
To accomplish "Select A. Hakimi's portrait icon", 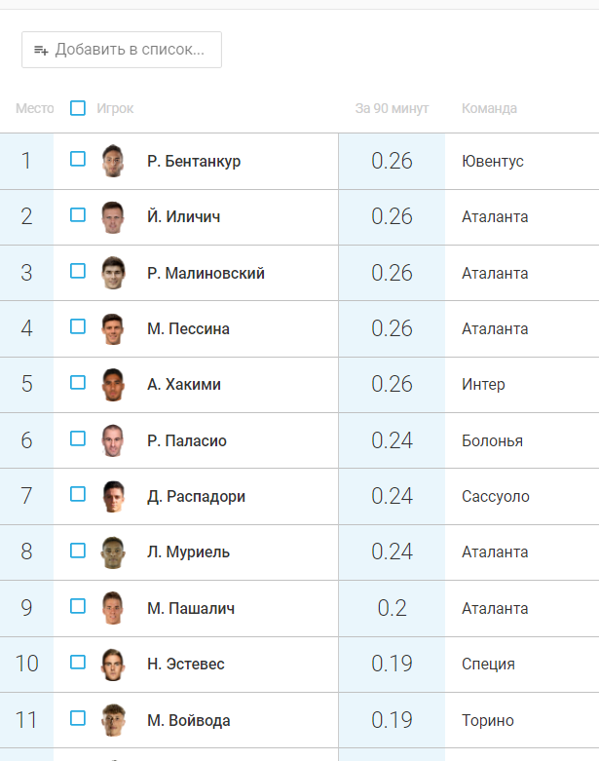I will tap(113, 384).
